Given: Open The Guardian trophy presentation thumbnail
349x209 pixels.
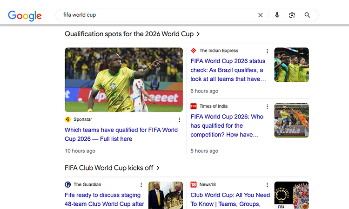Looking at the screenshot, I should (166, 195).
